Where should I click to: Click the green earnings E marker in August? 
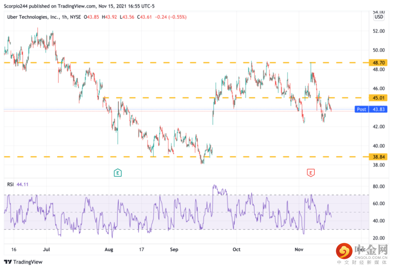coord(118,173)
